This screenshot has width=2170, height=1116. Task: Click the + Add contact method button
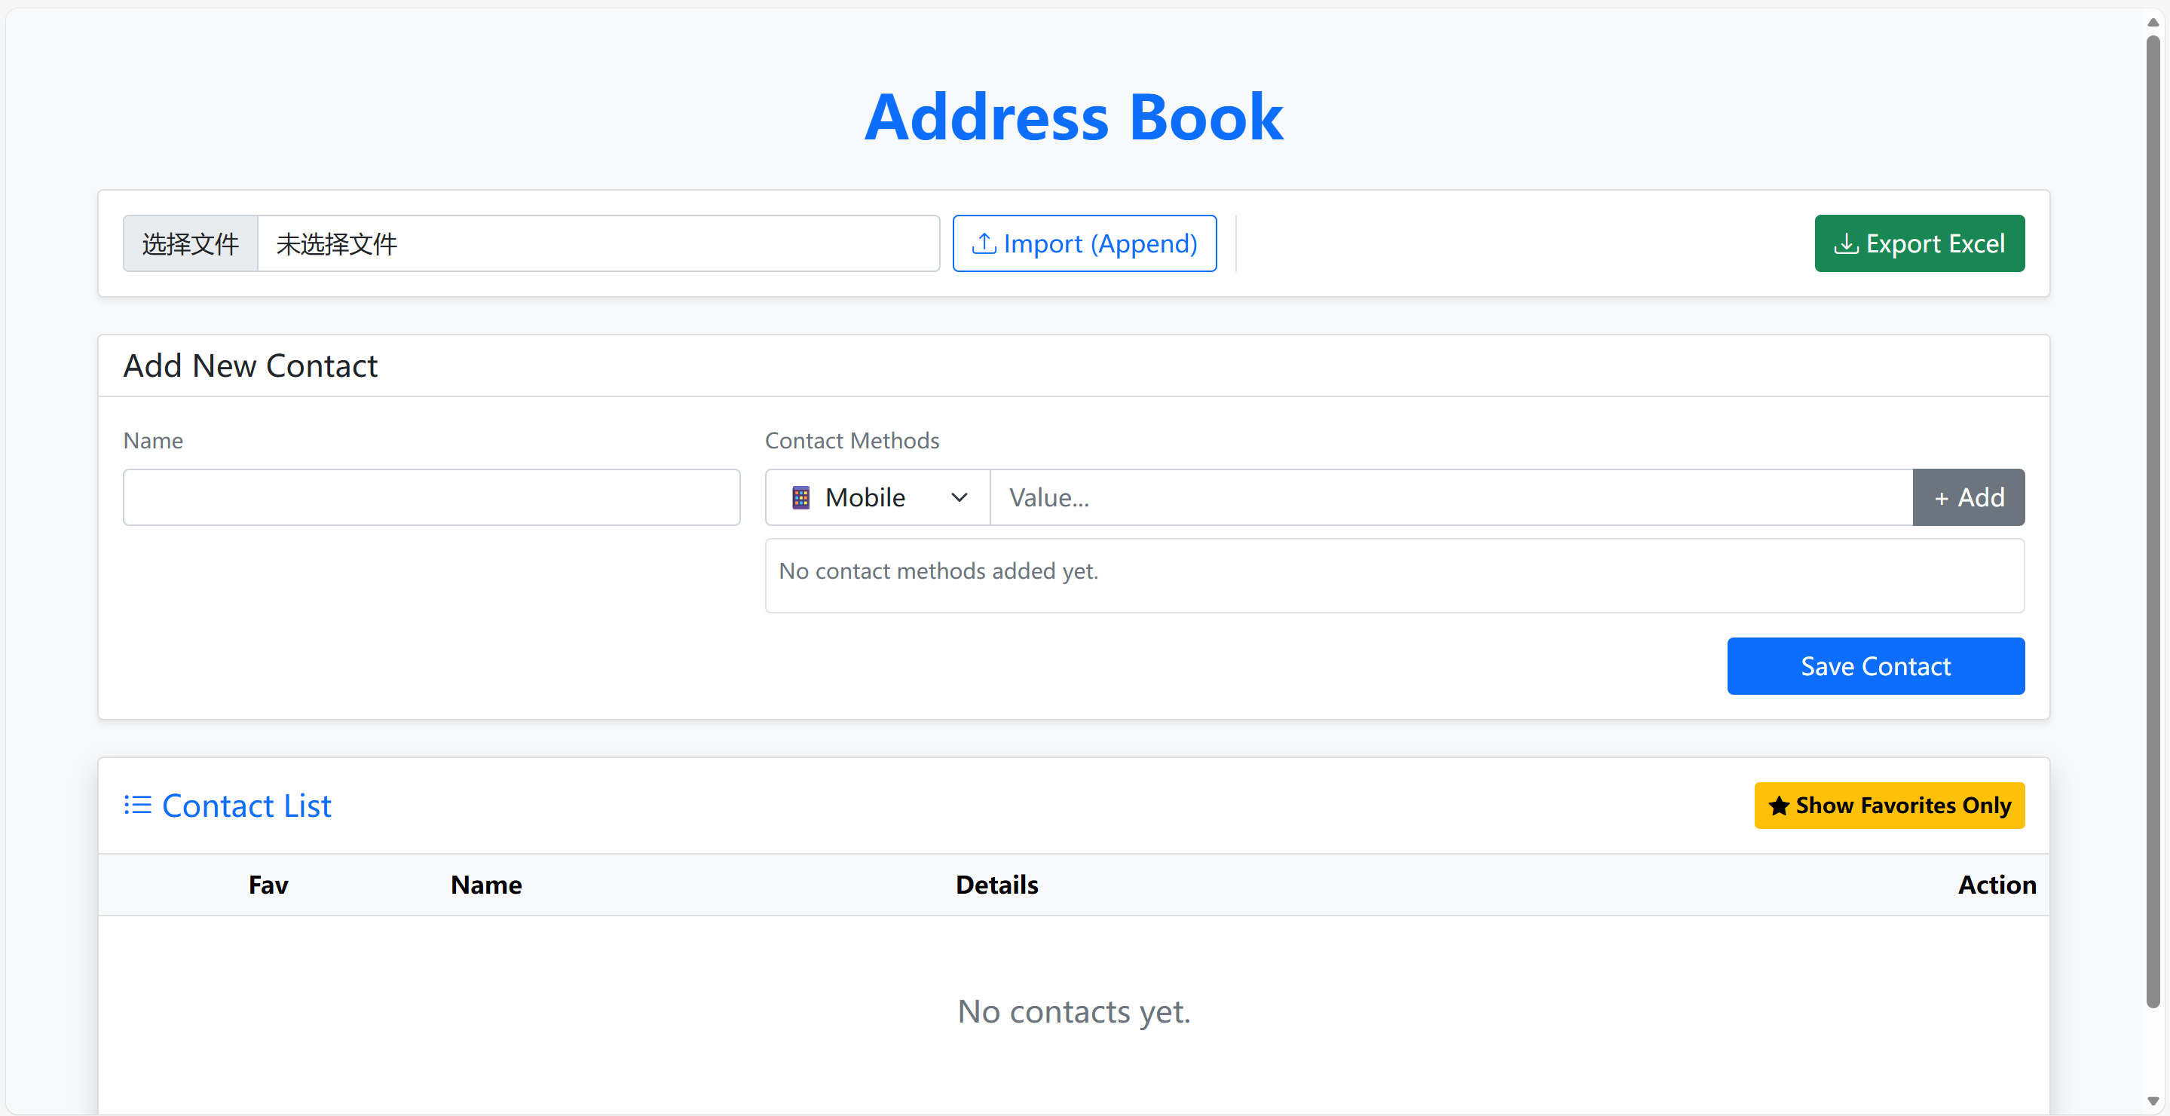coord(1968,497)
